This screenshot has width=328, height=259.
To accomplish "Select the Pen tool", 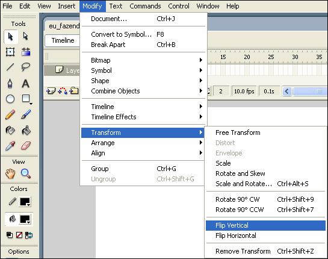I will tap(10, 83).
